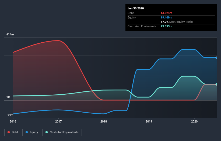Click the 37.2% Debt/Equity Ratio text
The height and width of the screenshot is (141, 221).
coord(177,22)
